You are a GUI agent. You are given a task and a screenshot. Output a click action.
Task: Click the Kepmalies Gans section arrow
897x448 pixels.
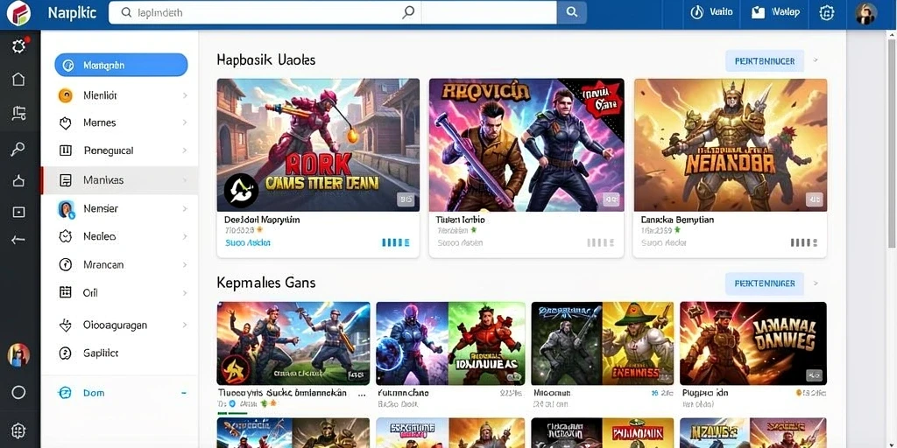(816, 283)
